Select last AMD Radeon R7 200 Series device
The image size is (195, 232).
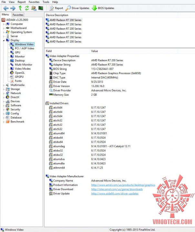(x=64, y=42)
